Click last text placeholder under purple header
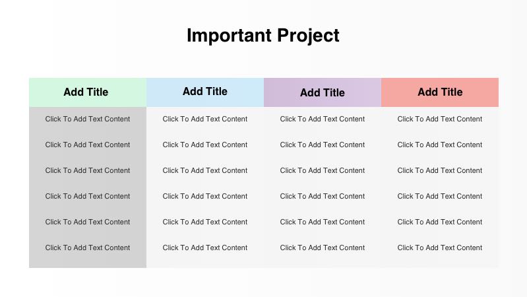Image resolution: width=527 pixels, height=297 pixels. click(x=323, y=248)
